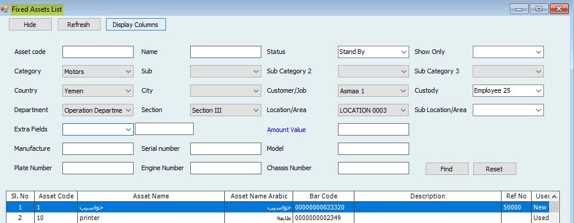This screenshot has height=223, width=574.
Task: Select the Ref No 50000 cell
Action: coord(516,207)
